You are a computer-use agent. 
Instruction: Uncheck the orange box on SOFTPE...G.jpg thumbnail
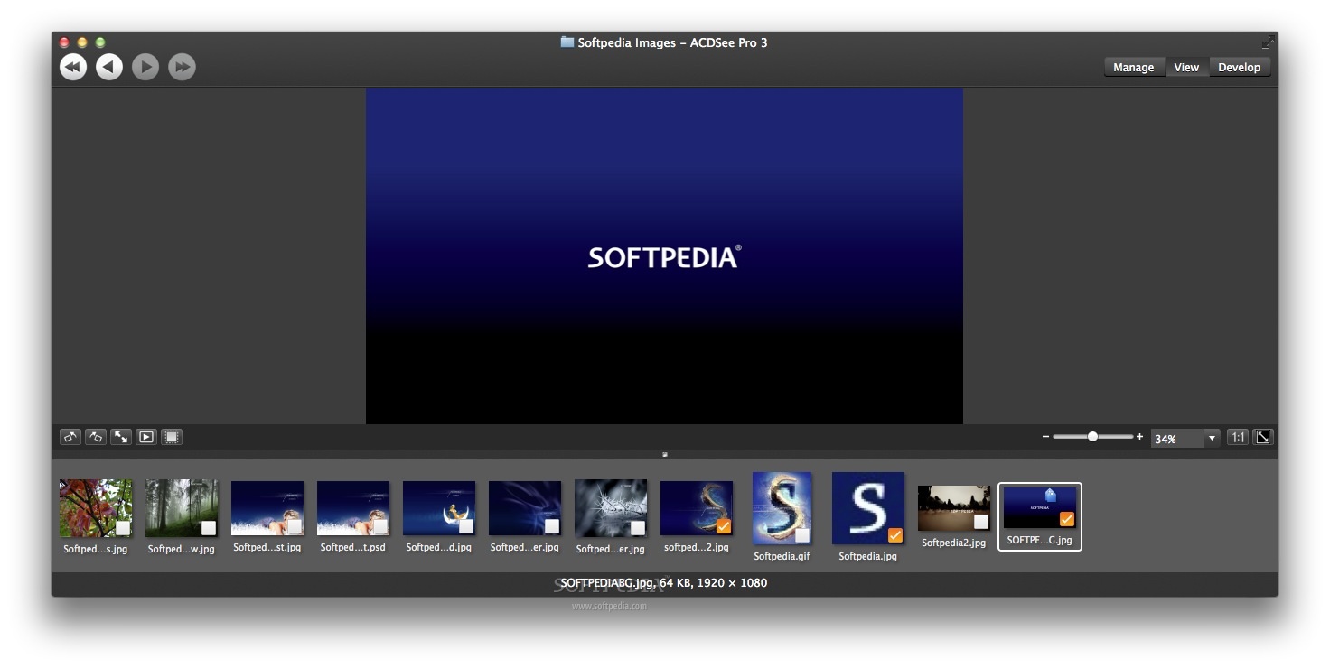[1067, 519]
